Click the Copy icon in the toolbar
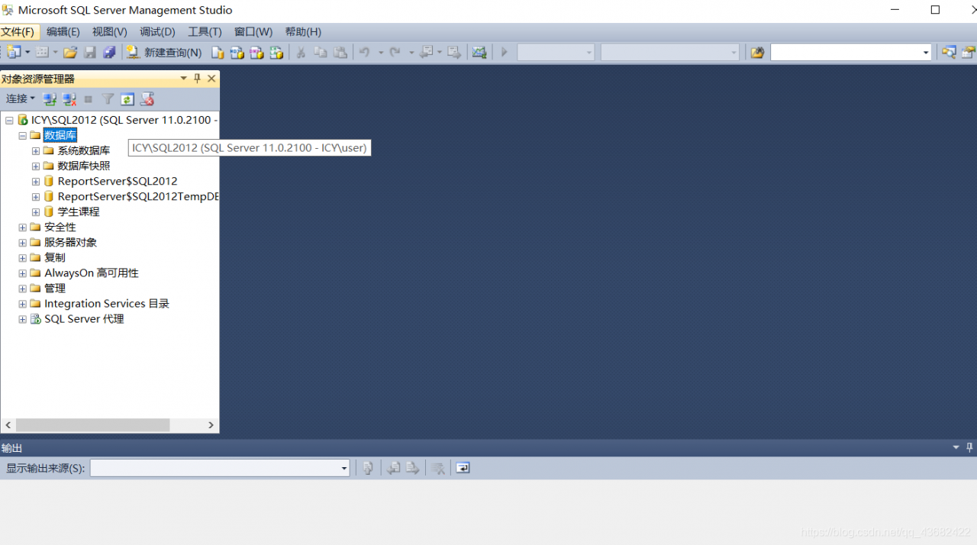Image resolution: width=977 pixels, height=545 pixels. 321,52
